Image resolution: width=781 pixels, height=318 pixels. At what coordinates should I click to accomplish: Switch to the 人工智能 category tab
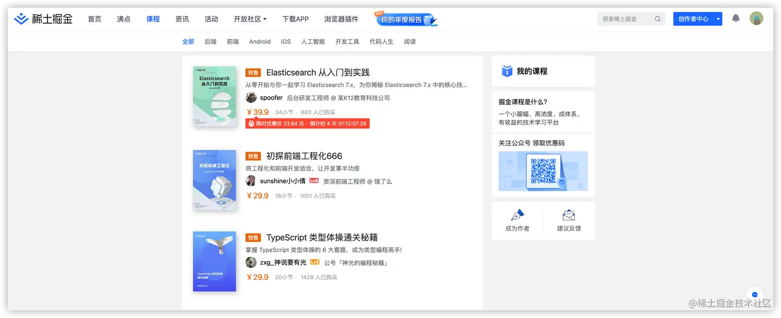(313, 42)
